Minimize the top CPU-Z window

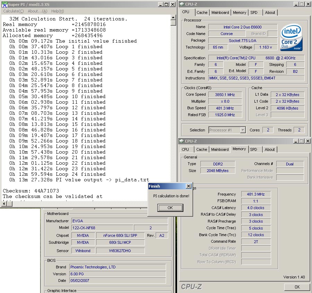pyautogui.click(x=296, y=4)
